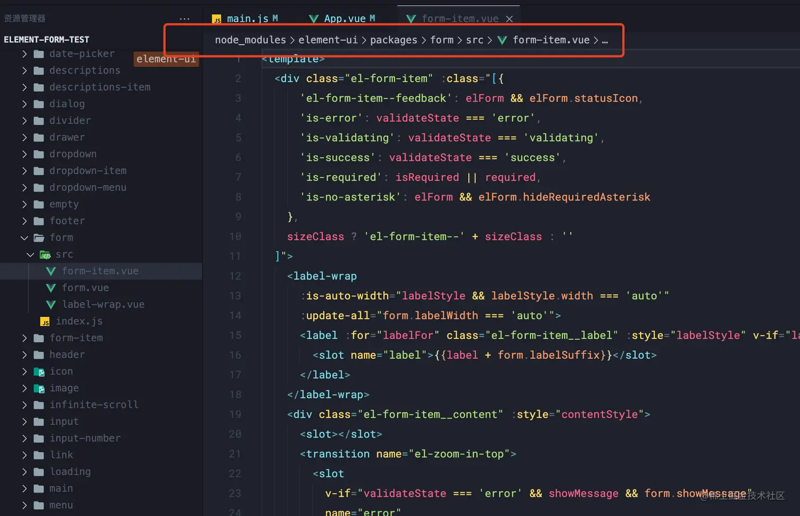Click the input-number folder icon
Image resolution: width=800 pixels, height=516 pixels.
39,439
